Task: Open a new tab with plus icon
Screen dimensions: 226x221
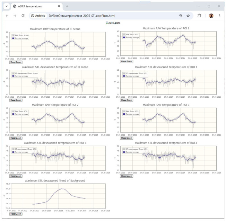Action: click(x=67, y=6)
